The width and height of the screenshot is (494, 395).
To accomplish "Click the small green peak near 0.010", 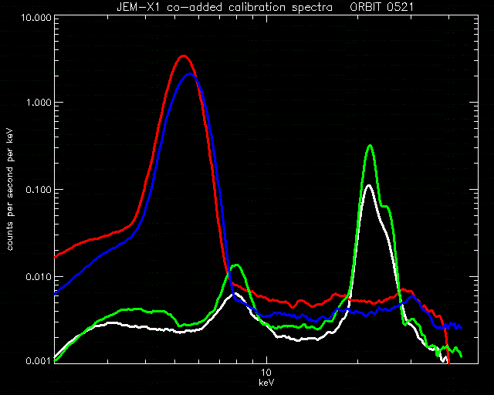I will [x=236, y=265].
